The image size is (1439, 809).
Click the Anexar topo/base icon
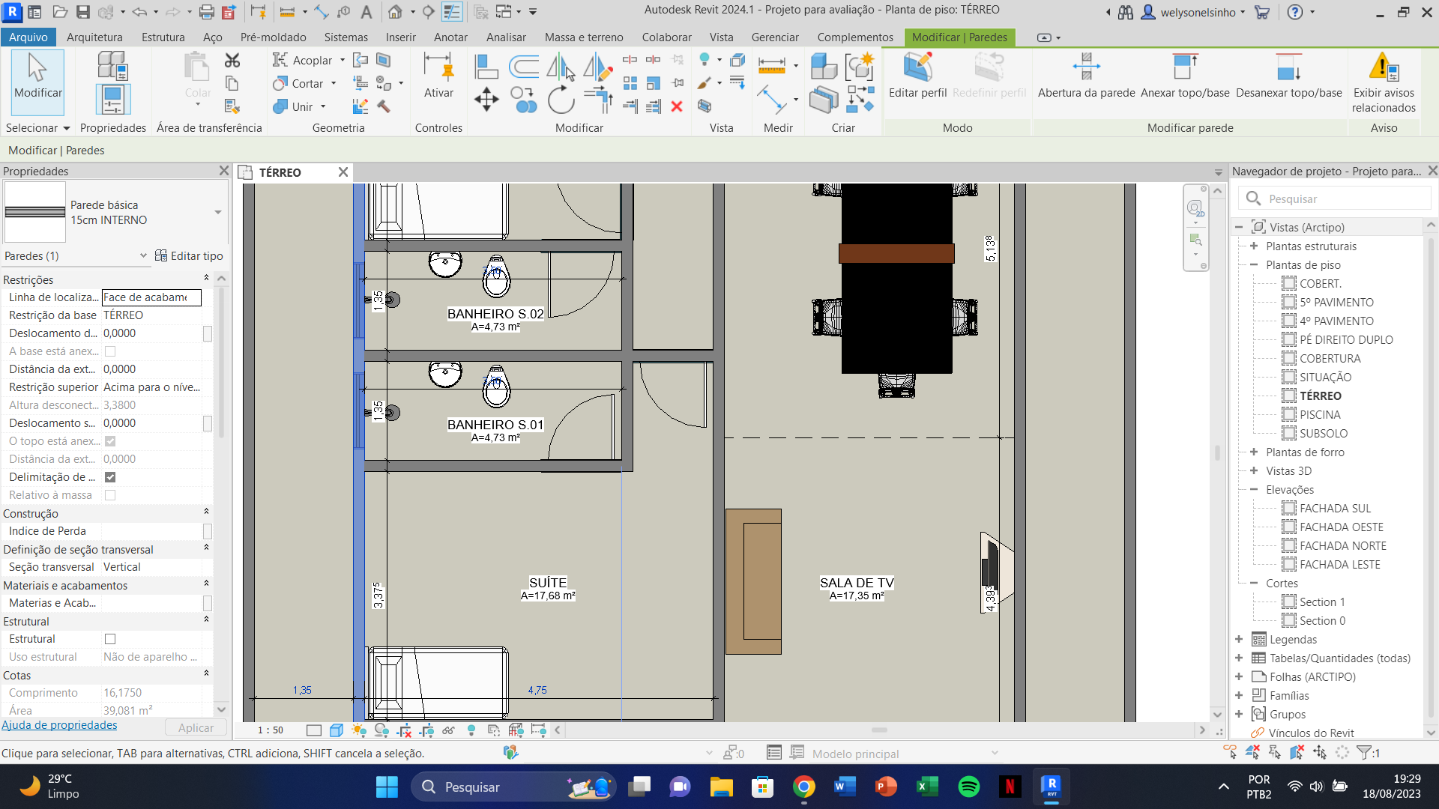pyautogui.click(x=1184, y=68)
